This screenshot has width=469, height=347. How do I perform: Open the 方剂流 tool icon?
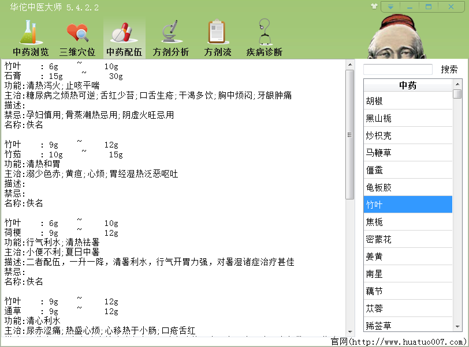tap(217, 36)
